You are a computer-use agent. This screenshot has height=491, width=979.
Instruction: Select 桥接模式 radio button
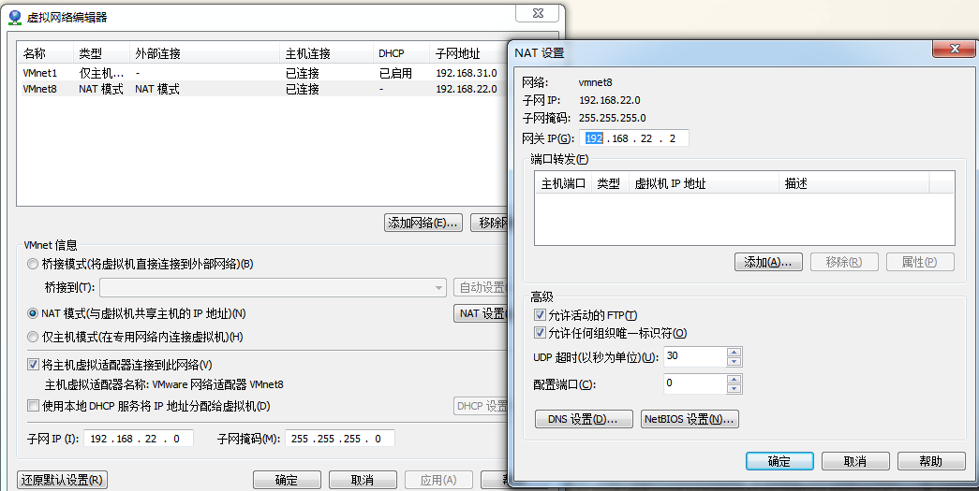point(33,264)
